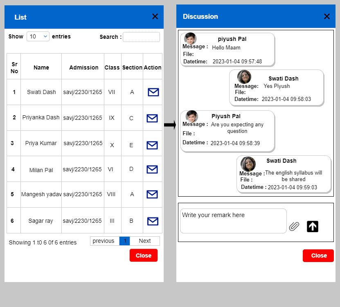The width and height of the screenshot is (340, 307).
Task: Open message envelope for Milan Pal row
Action: coord(152,169)
